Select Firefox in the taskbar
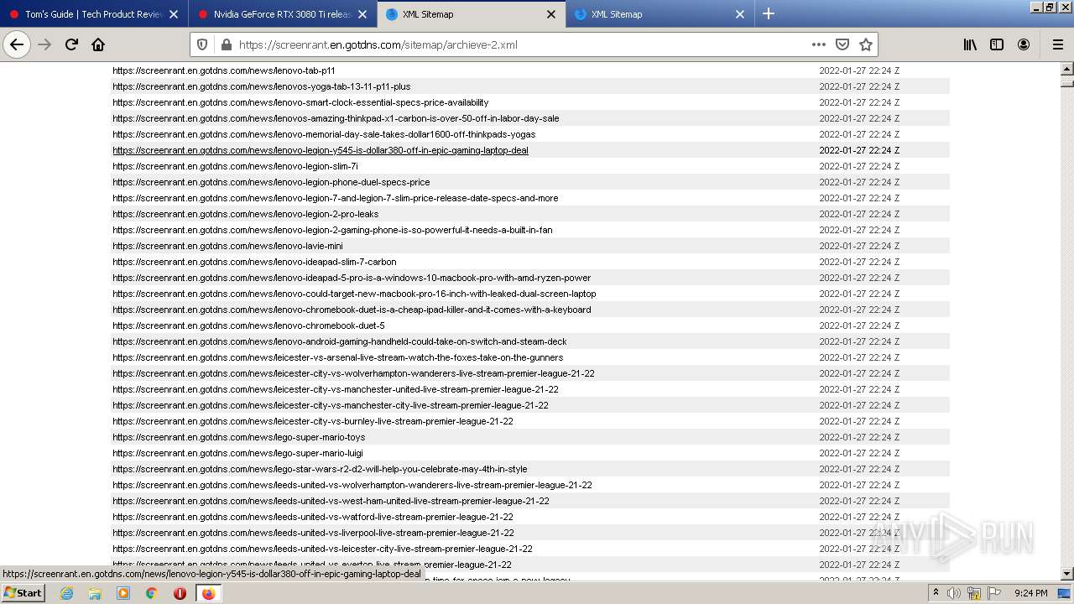The image size is (1074, 604). tap(208, 593)
